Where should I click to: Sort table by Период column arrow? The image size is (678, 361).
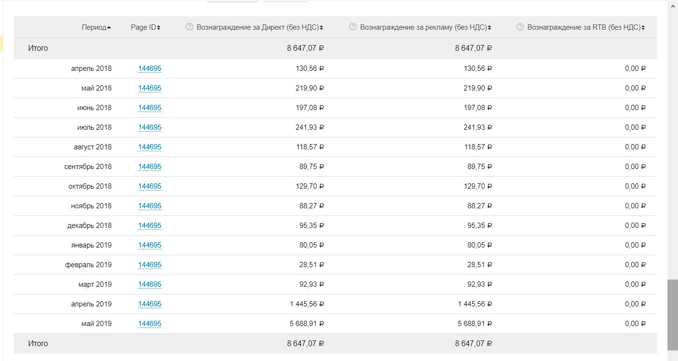pos(109,28)
